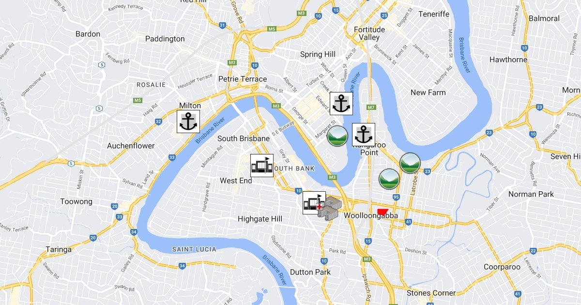
Task: Click the M7 route shield
Action: pyautogui.click(x=371, y=107)
